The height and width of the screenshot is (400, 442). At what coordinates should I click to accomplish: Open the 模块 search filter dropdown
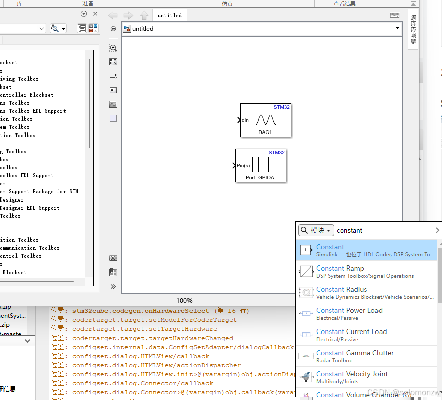pos(317,230)
